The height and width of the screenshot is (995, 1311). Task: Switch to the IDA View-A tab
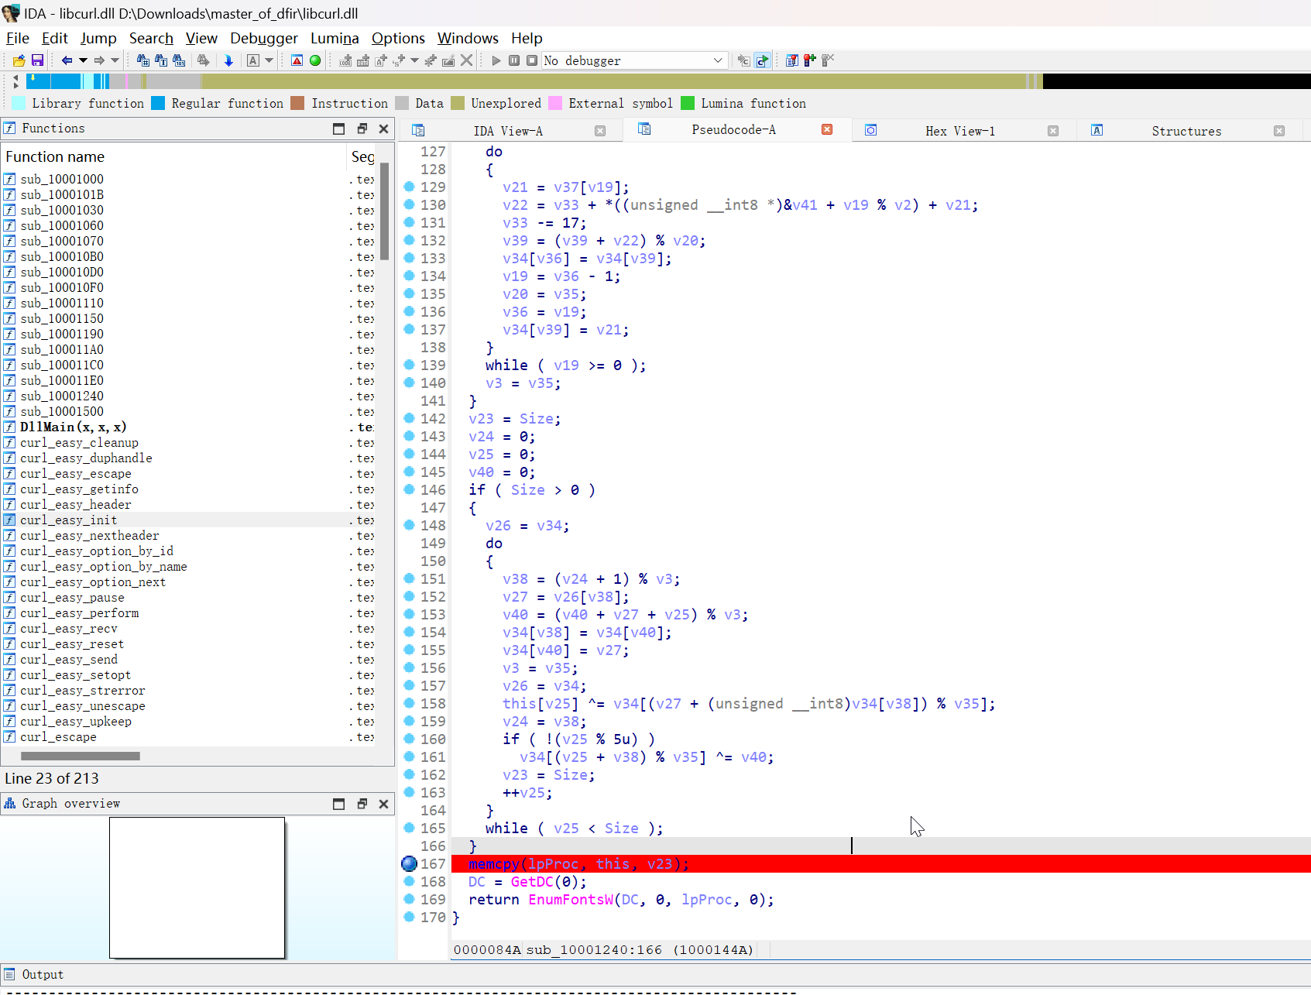[x=508, y=131]
